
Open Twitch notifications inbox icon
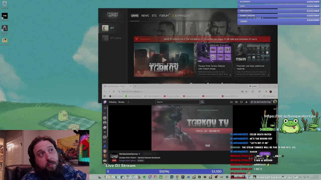coord(236,102)
